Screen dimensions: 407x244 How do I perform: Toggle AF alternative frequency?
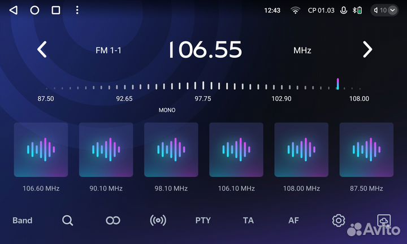pyautogui.click(x=293, y=220)
